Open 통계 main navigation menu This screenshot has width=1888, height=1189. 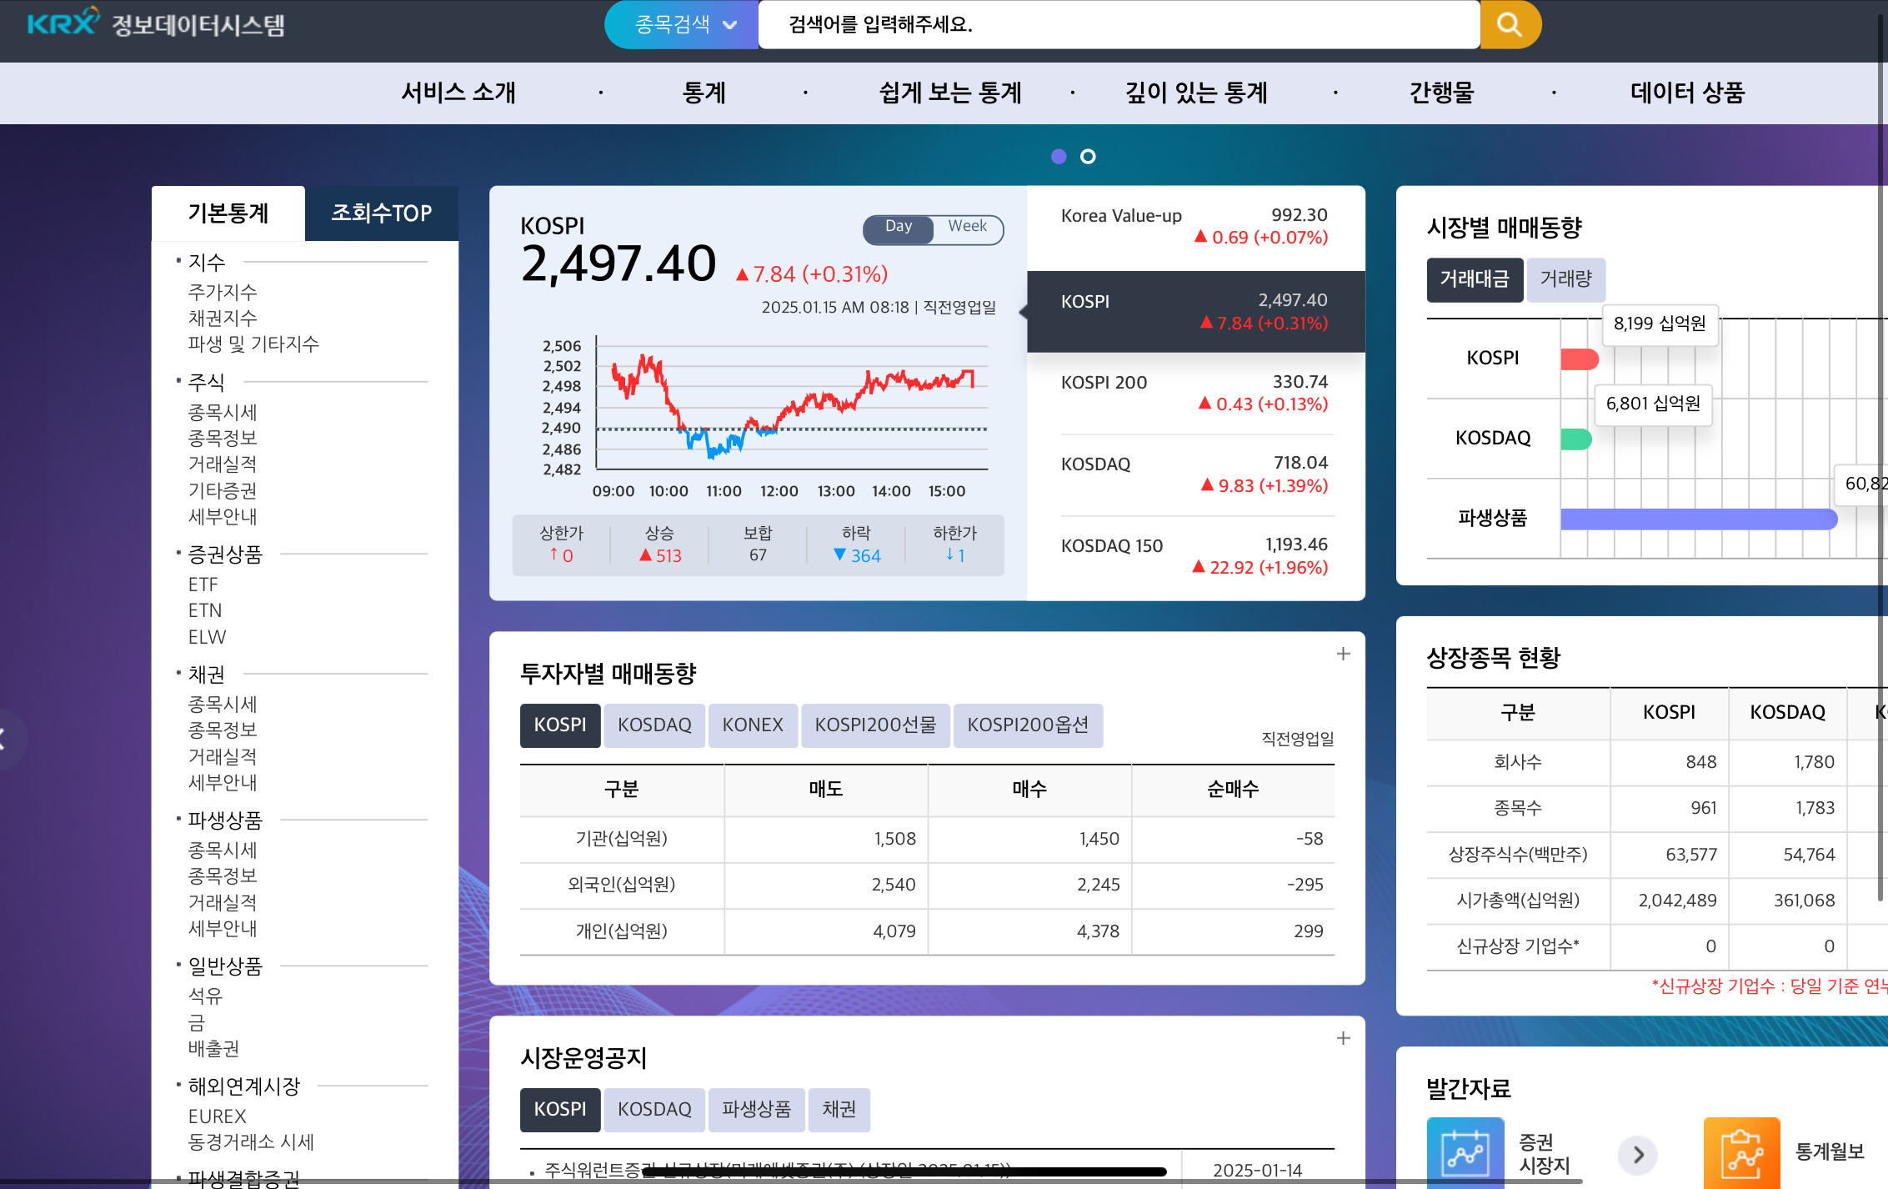pyautogui.click(x=704, y=93)
